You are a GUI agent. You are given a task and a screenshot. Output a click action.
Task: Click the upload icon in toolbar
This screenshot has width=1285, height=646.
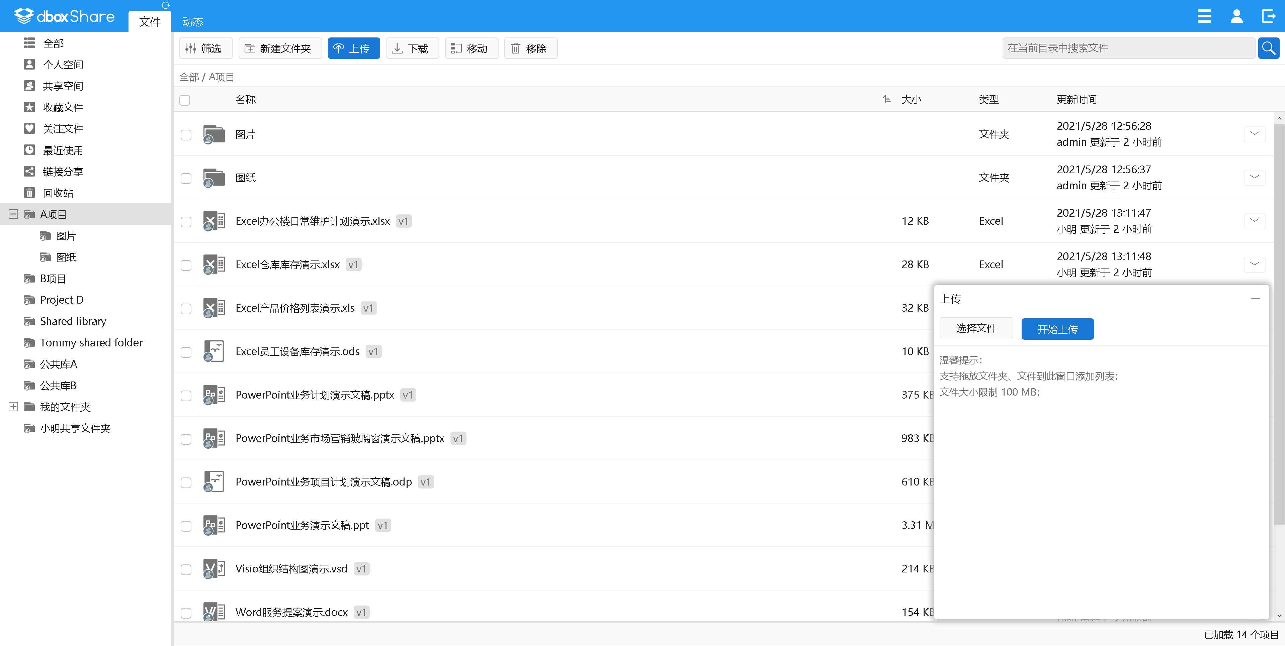[353, 48]
